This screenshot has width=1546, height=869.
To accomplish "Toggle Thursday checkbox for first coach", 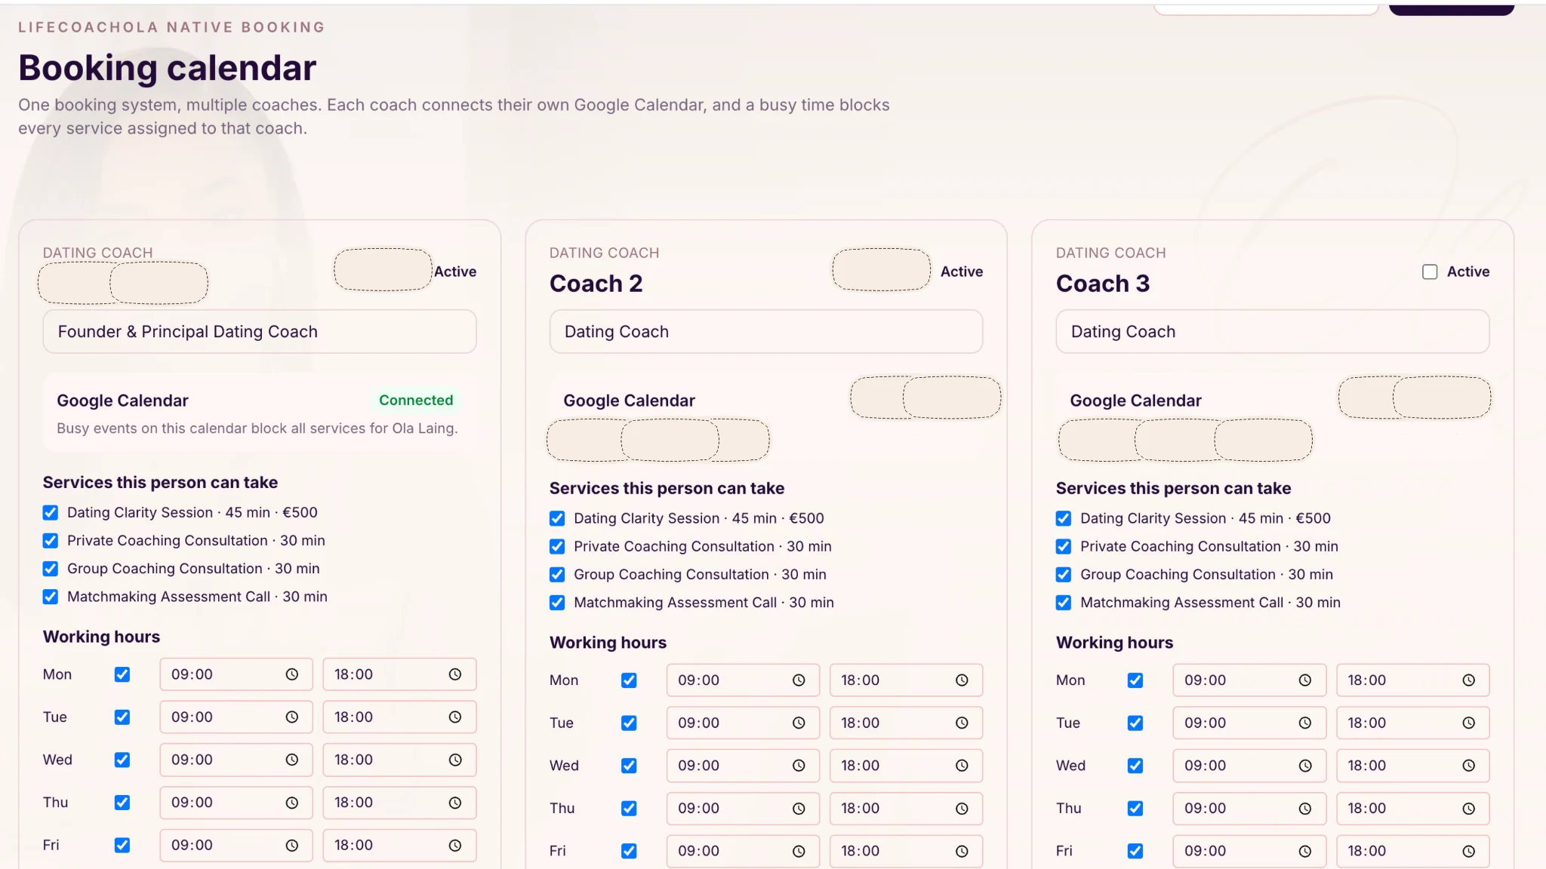I will point(122,803).
